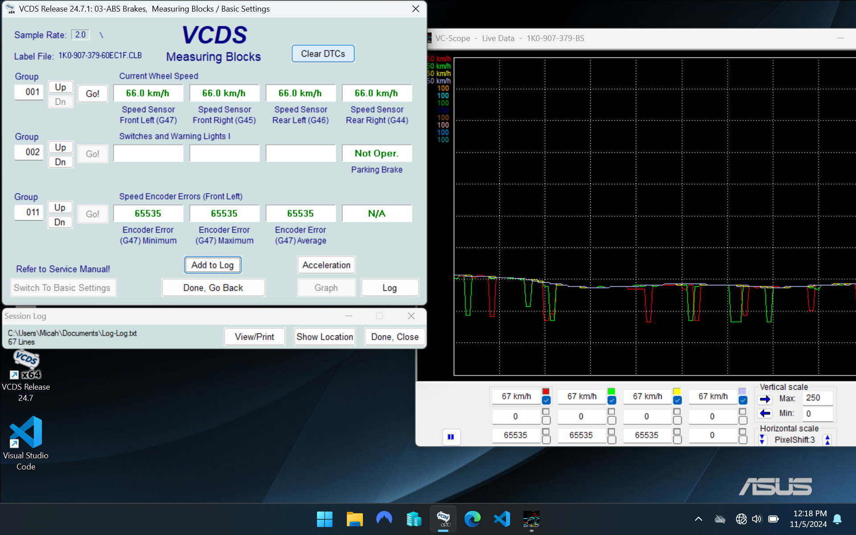Click the Vertical scale Max field 250
The width and height of the screenshot is (856, 535).
(x=817, y=398)
